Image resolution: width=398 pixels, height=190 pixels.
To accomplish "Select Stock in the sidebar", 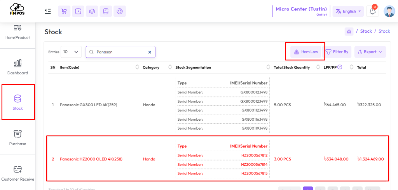I will pyautogui.click(x=18, y=102).
